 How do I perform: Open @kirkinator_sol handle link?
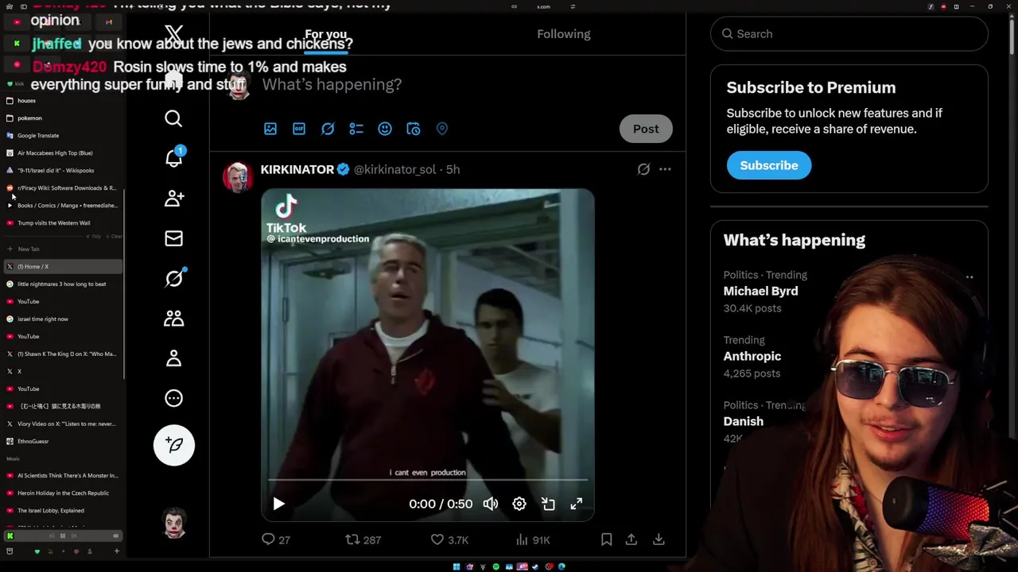395,169
